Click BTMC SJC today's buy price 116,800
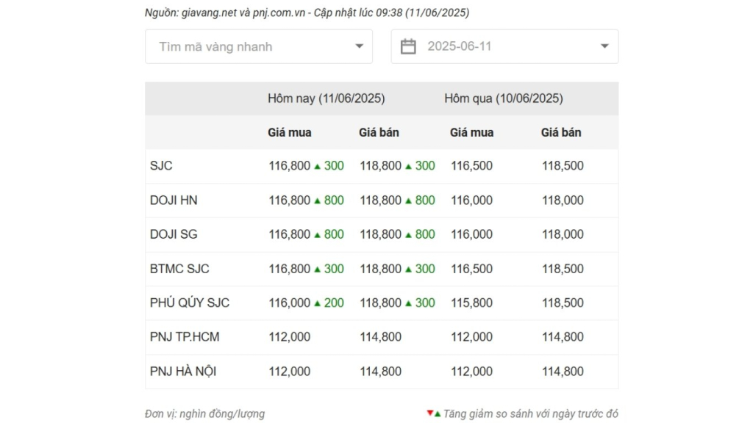 [290, 269]
